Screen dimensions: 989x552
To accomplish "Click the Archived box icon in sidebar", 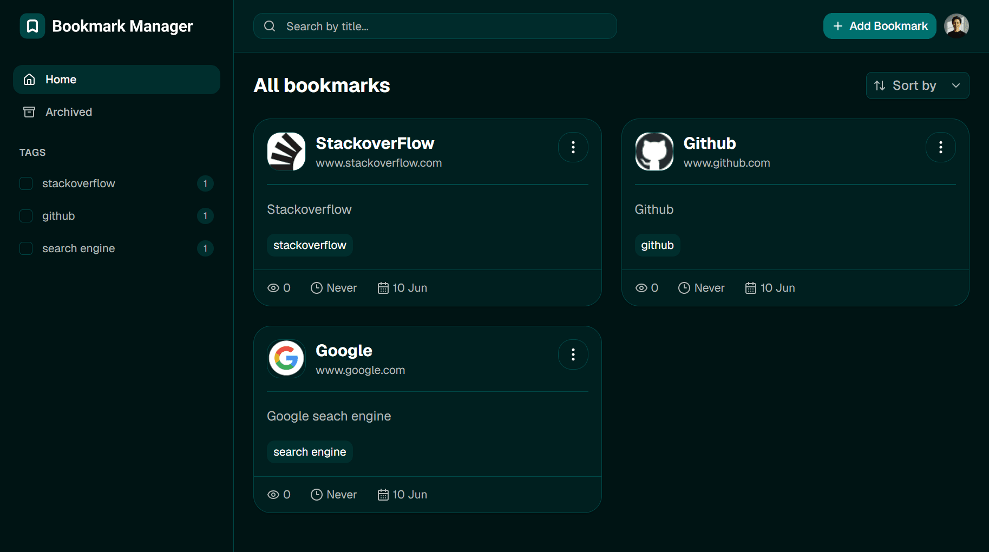I will pos(29,112).
